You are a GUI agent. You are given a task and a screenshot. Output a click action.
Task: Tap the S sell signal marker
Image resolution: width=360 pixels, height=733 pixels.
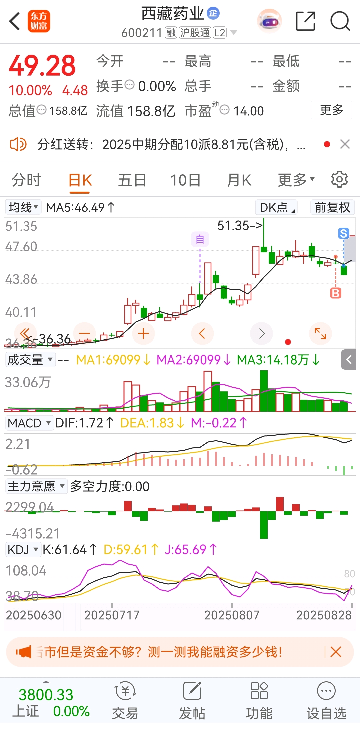[343, 233]
